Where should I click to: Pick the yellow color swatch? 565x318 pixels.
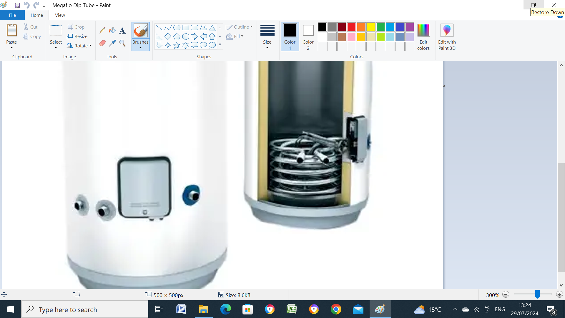[371, 27]
